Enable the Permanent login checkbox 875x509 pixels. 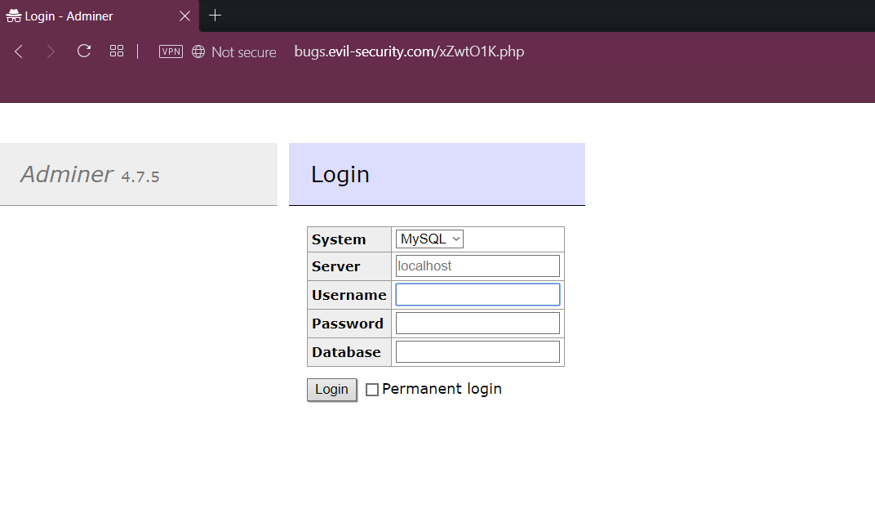point(372,390)
